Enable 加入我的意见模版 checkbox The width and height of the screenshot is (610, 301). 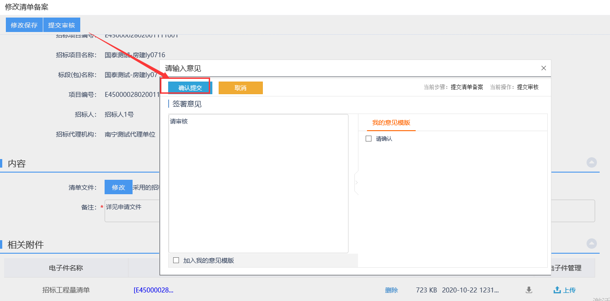coord(176,260)
